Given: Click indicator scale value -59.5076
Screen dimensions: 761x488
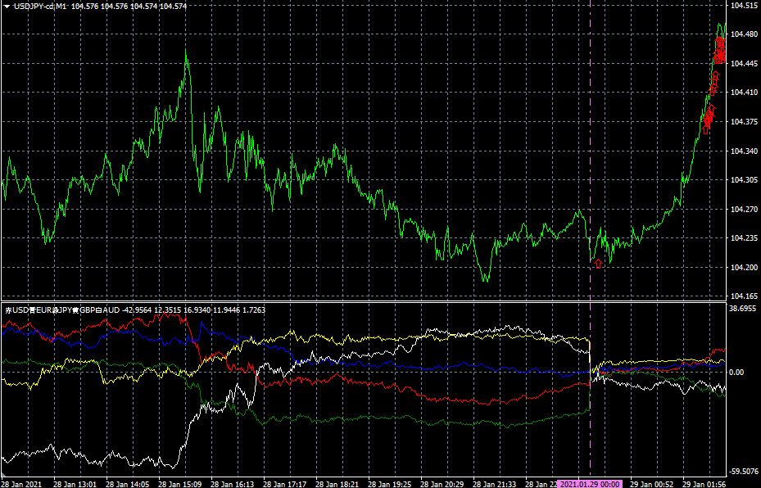Looking at the screenshot, I should 743,471.
